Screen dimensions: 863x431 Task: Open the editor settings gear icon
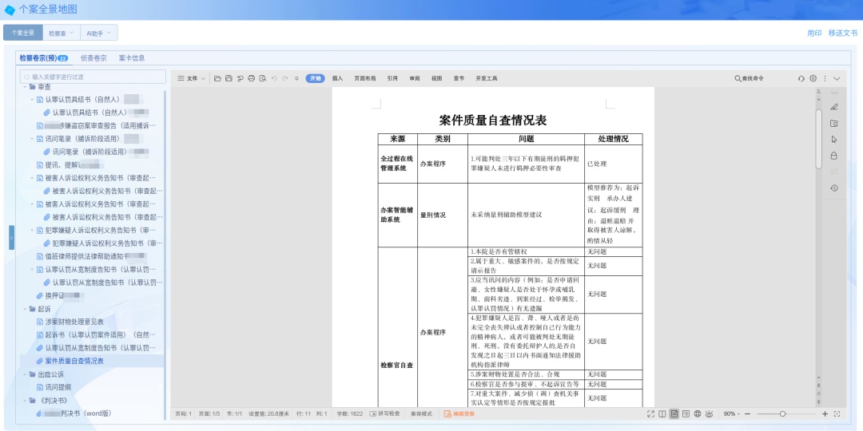pyautogui.click(x=813, y=78)
